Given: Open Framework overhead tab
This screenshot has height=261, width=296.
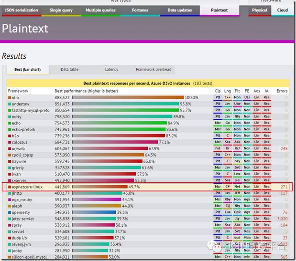Looking at the screenshot, I should click(x=153, y=70).
